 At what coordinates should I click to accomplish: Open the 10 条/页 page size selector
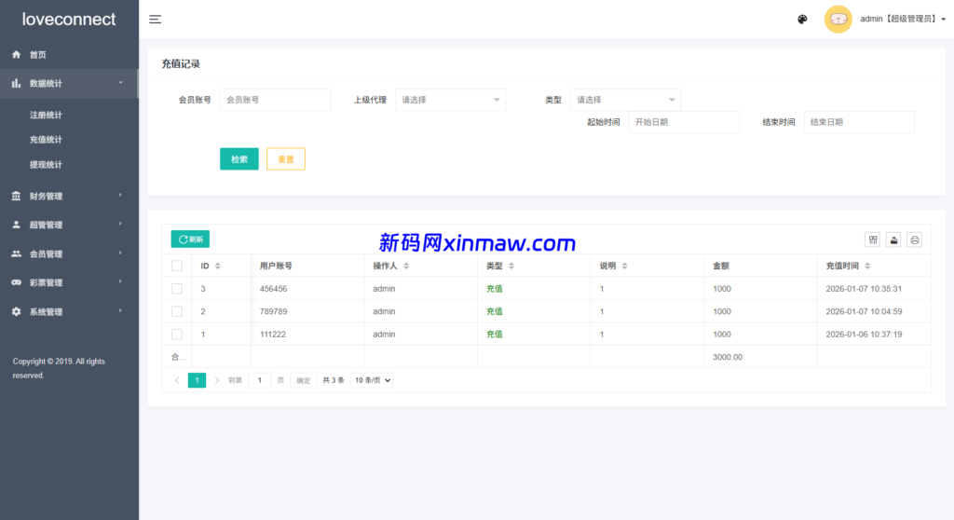point(372,380)
